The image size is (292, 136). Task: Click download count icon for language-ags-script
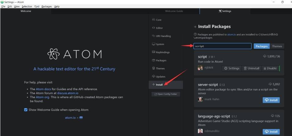[x=273, y=116]
